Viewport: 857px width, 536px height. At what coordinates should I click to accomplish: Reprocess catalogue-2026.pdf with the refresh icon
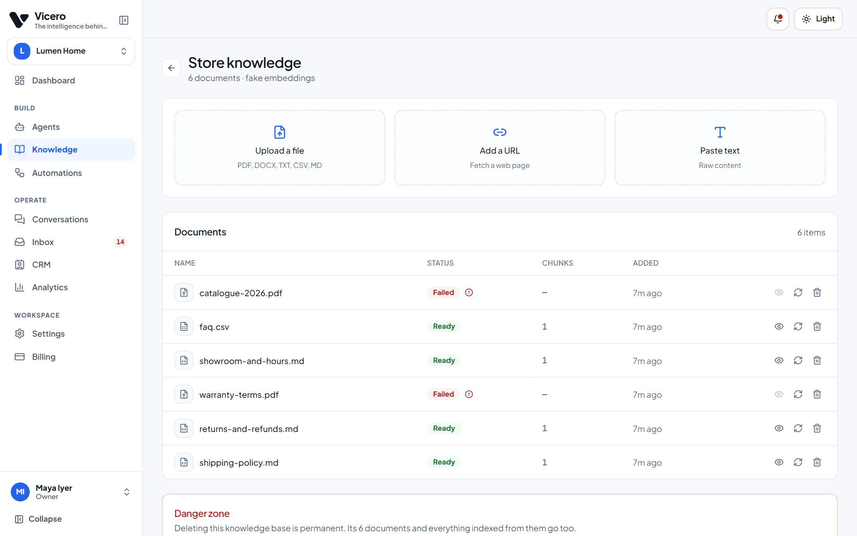click(x=798, y=293)
